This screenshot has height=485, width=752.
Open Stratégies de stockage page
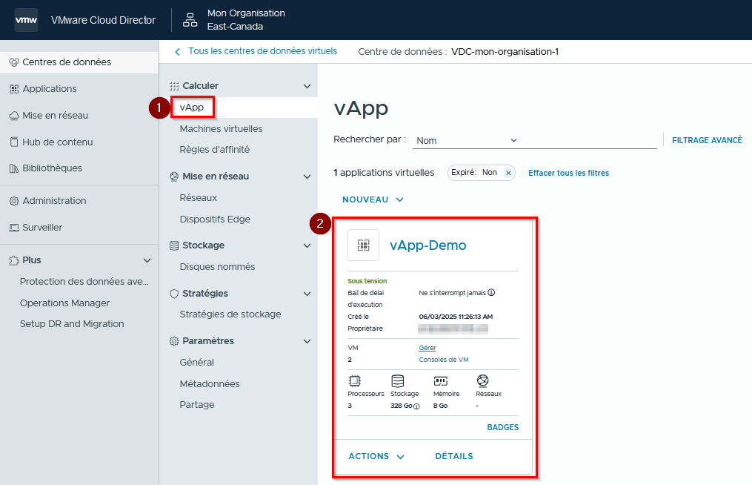click(230, 314)
